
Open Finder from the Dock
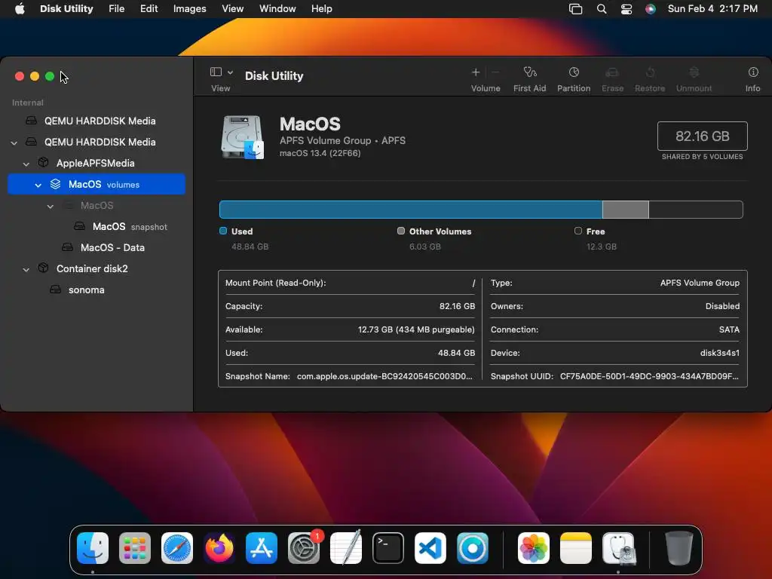(x=93, y=548)
